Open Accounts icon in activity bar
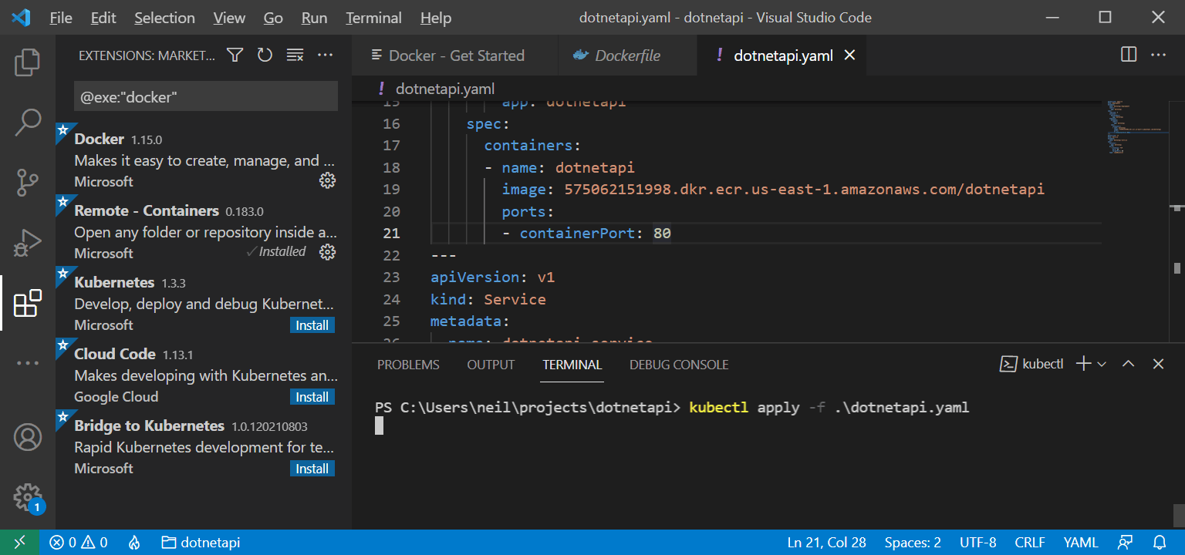 (x=28, y=437)
